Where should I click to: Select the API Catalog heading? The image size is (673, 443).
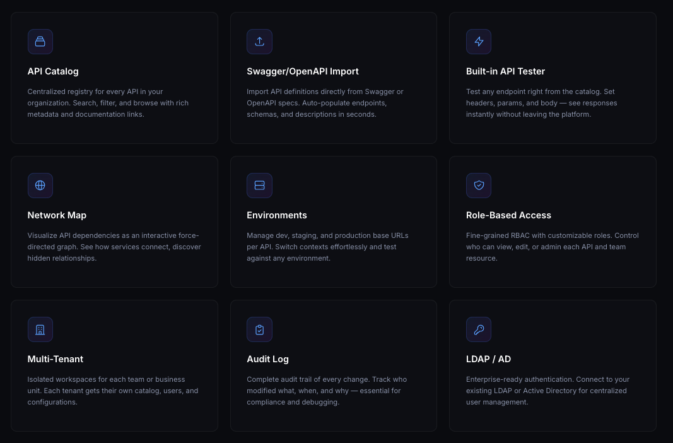[x=53, y=71]
